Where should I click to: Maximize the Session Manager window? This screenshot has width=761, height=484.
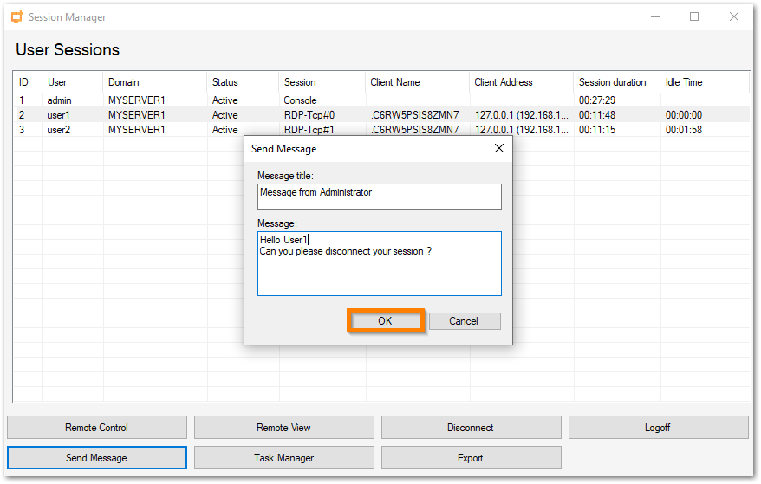point(694,16)
